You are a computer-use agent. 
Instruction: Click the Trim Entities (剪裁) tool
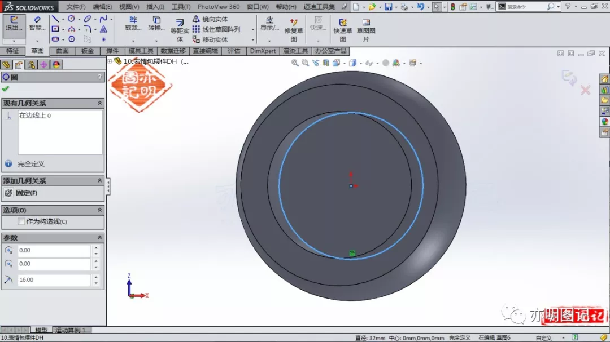click(x=133, y=24)
